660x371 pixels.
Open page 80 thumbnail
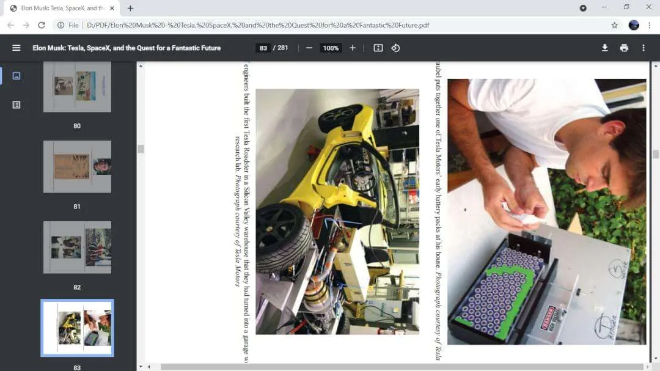tap(77, 87)
